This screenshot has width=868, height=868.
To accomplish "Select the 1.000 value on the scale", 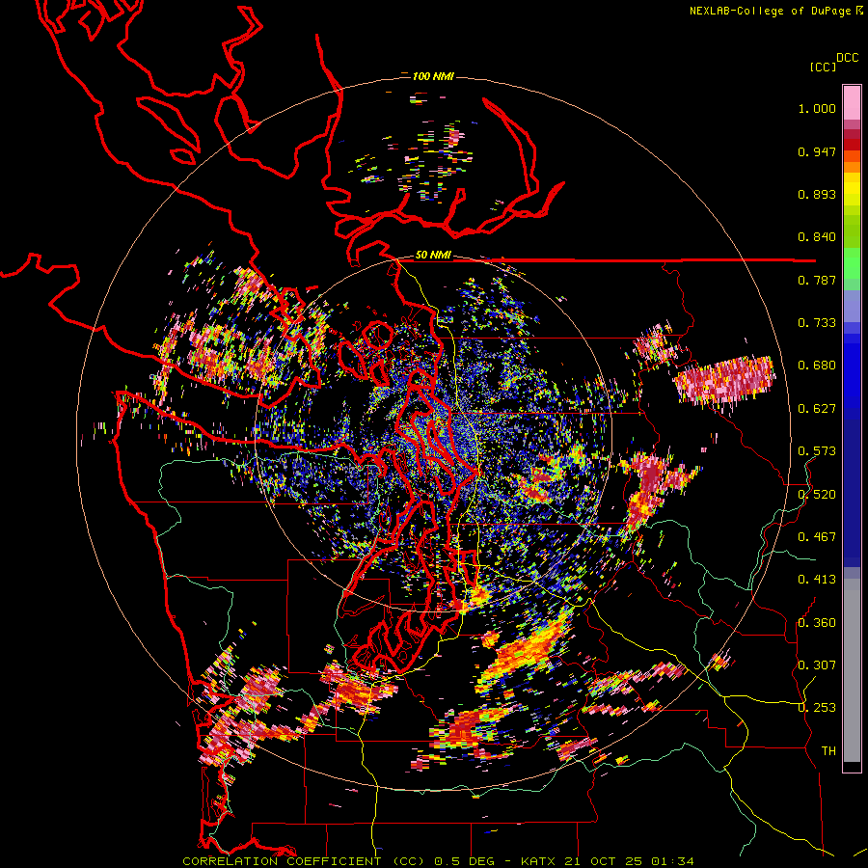I will pyautogui.click(x=817, y=108).
